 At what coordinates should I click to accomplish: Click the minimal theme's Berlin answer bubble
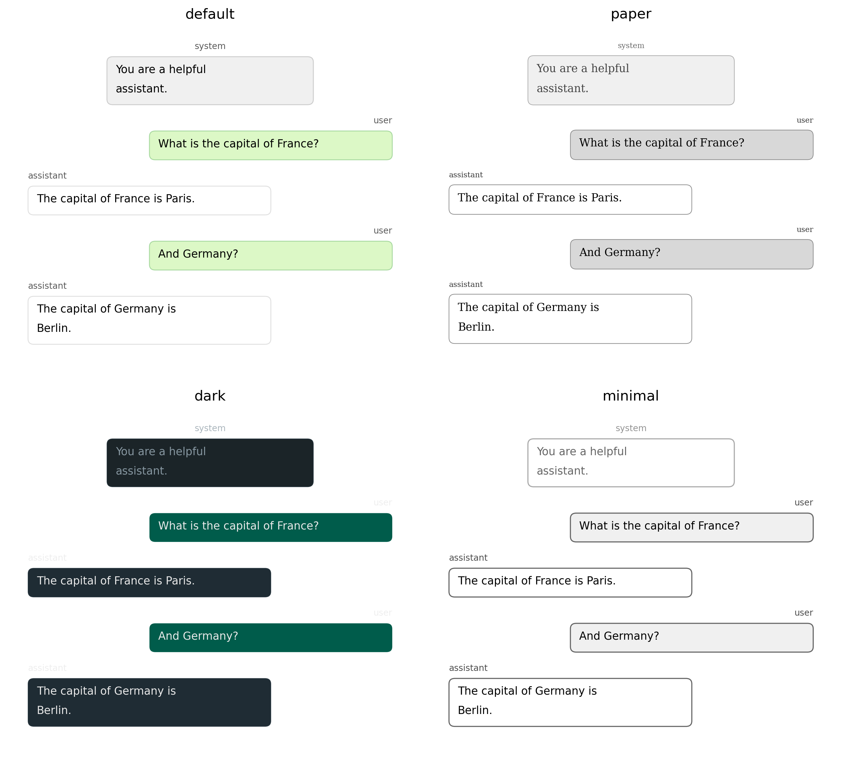click(x=570, y=702)
